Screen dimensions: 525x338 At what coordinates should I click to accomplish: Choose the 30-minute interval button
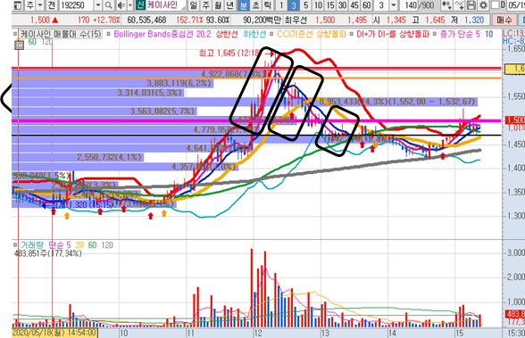pos(342,5)
